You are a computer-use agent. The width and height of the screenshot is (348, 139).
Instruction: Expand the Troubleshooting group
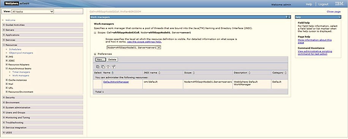tap(4, 122)
